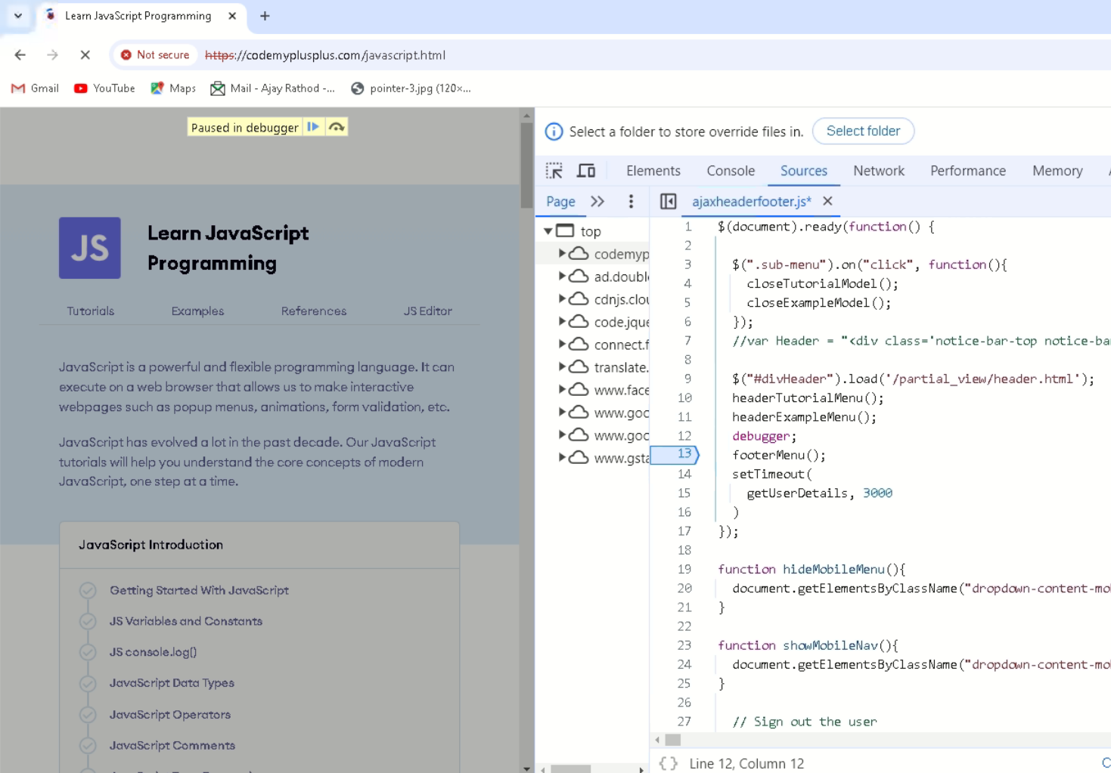
Task: Set a breakpoint on line 15
Action: coord(684,493)
